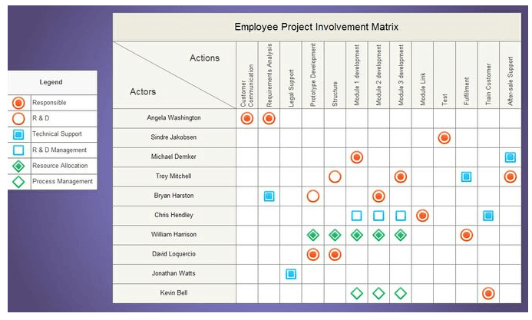This screenshot has height=320, width=532.
Task: Select the R & D circle legend icon
Action: click(x=18, y=118)
